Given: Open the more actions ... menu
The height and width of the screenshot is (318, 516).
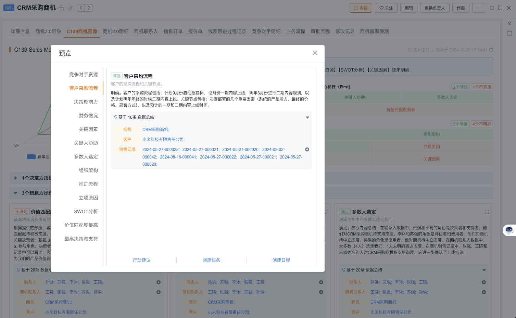Looking at the screenshot, I should (478, 8).
